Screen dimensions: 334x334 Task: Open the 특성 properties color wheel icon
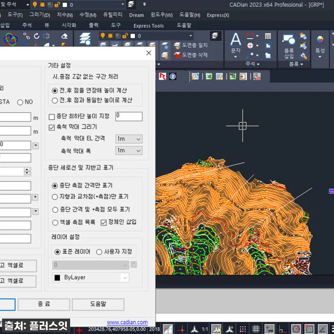[x=320, y=39]
